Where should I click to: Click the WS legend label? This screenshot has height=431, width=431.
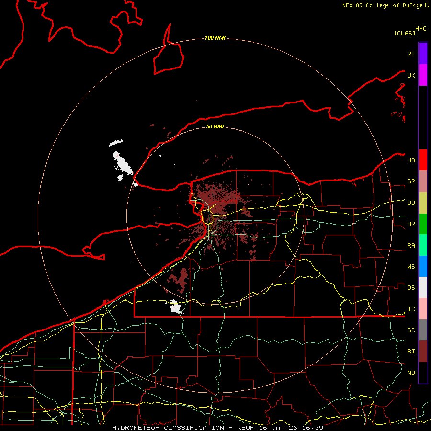(x=411, y=267)
